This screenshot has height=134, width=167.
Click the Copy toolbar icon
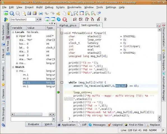[64, 13]
